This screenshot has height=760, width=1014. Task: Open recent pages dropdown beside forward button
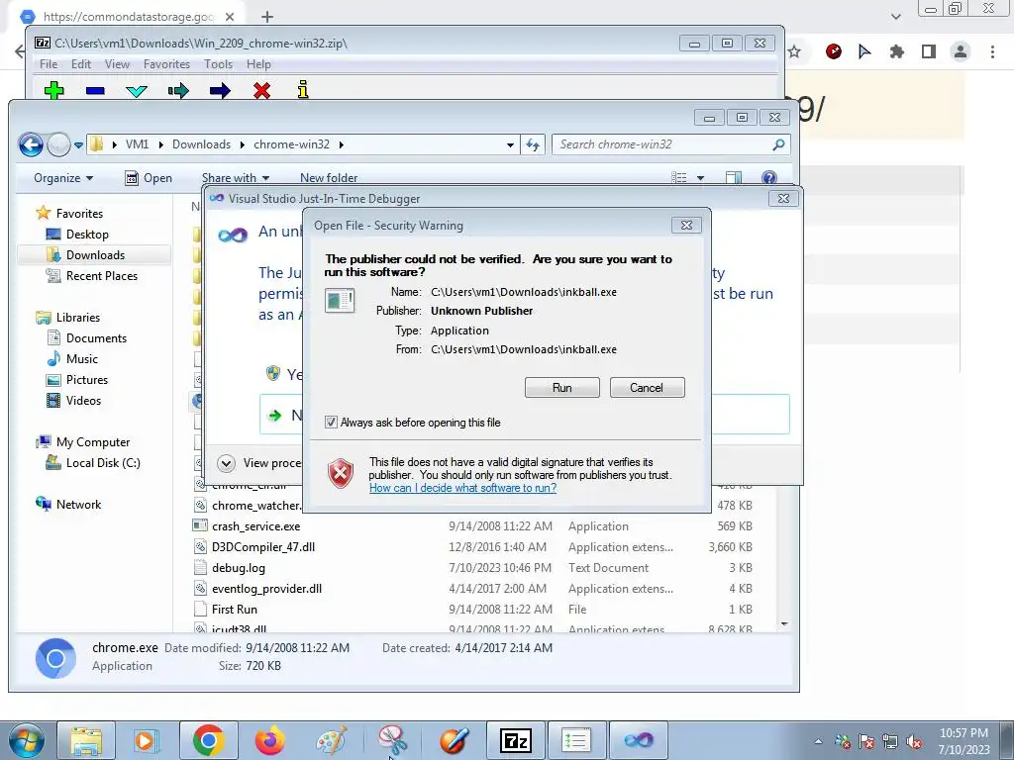(78, 144)
